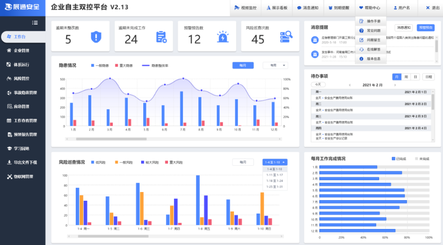Select 在线解答 from the help menu

point(371,49)
